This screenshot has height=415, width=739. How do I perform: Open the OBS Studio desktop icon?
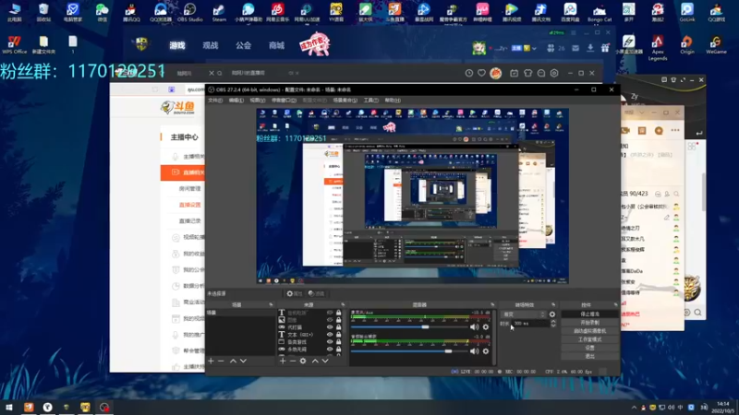(x=189, y=12)
